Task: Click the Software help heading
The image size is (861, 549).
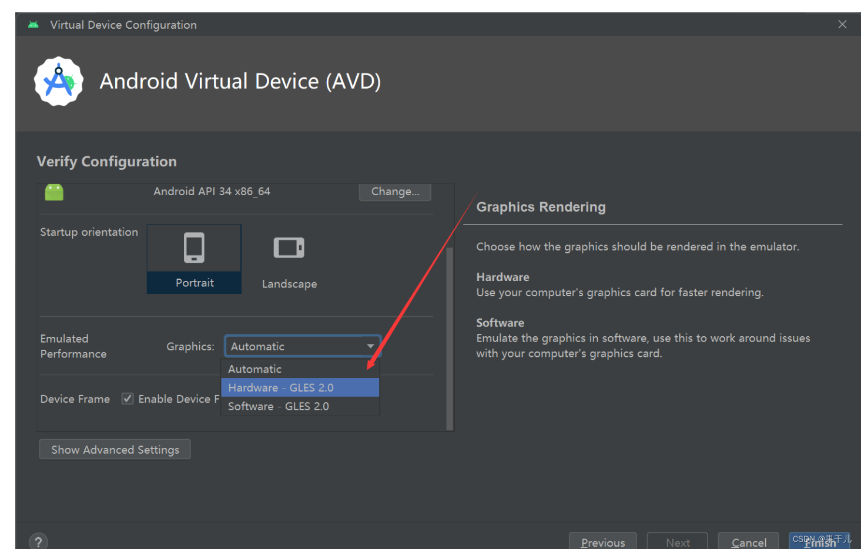Action: point(500,323)
